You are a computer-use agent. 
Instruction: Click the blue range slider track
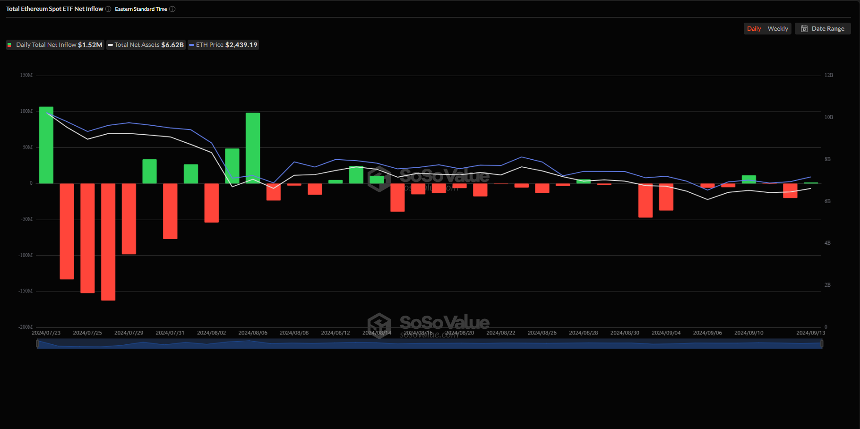coord(430,344)
